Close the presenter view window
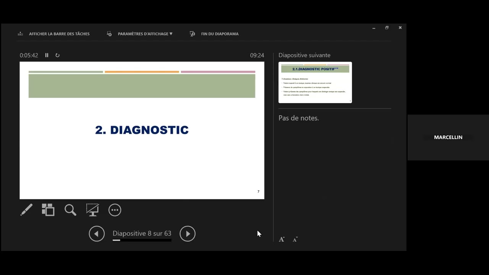 (400, 27)
